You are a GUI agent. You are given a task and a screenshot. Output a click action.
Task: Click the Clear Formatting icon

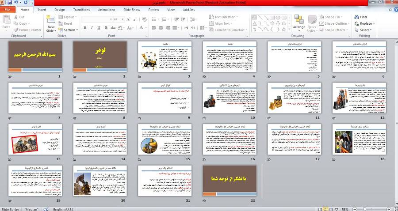(145, 19)
